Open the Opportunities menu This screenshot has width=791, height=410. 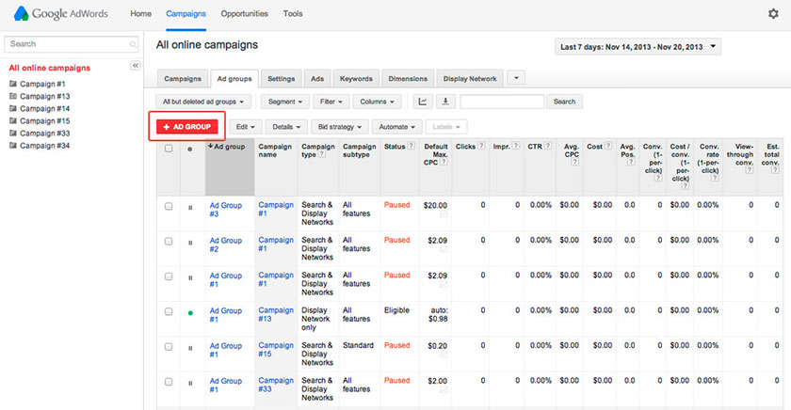coord(244,14)
